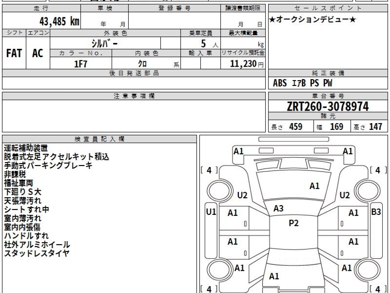Select the width value 169
The width and height of the screenshot is (390, 293).
(x=337, y=127)
